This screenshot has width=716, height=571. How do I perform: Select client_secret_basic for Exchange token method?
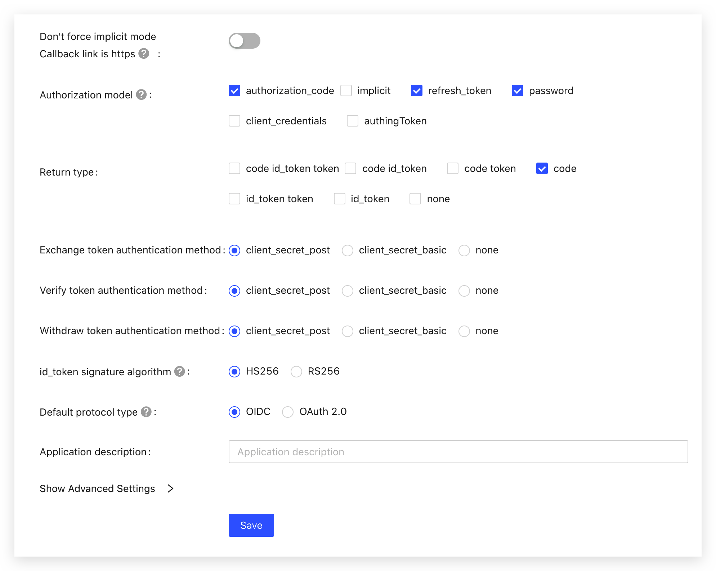click(x=348, y=251)
